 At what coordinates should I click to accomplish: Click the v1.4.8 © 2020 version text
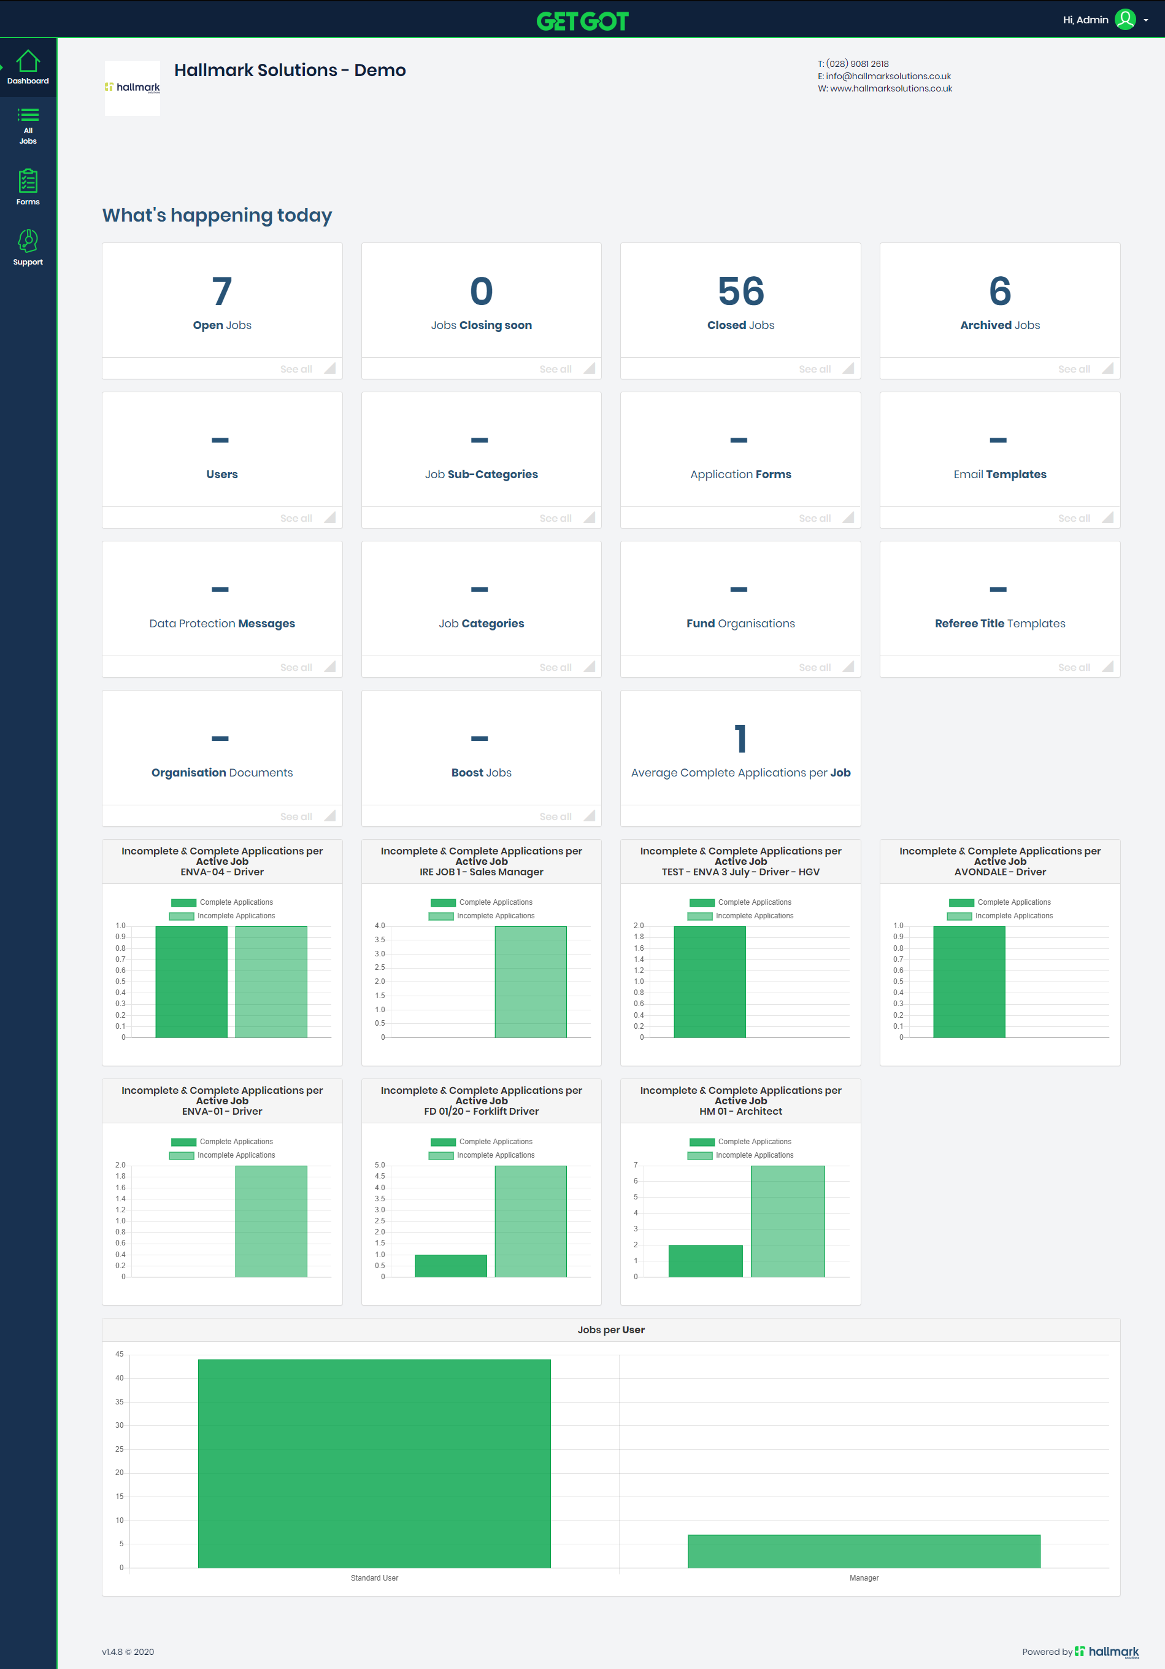(x=128, y=1652)
